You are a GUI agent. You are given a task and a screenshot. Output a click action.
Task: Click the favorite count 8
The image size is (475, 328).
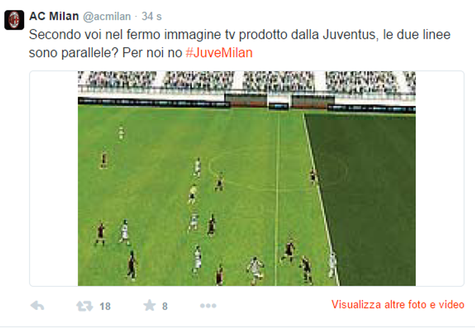[164, 306]
